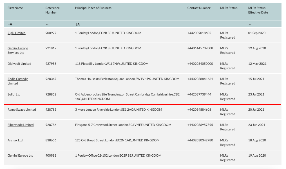
Task: Select reference number 838656
Action: click(51, 140)
